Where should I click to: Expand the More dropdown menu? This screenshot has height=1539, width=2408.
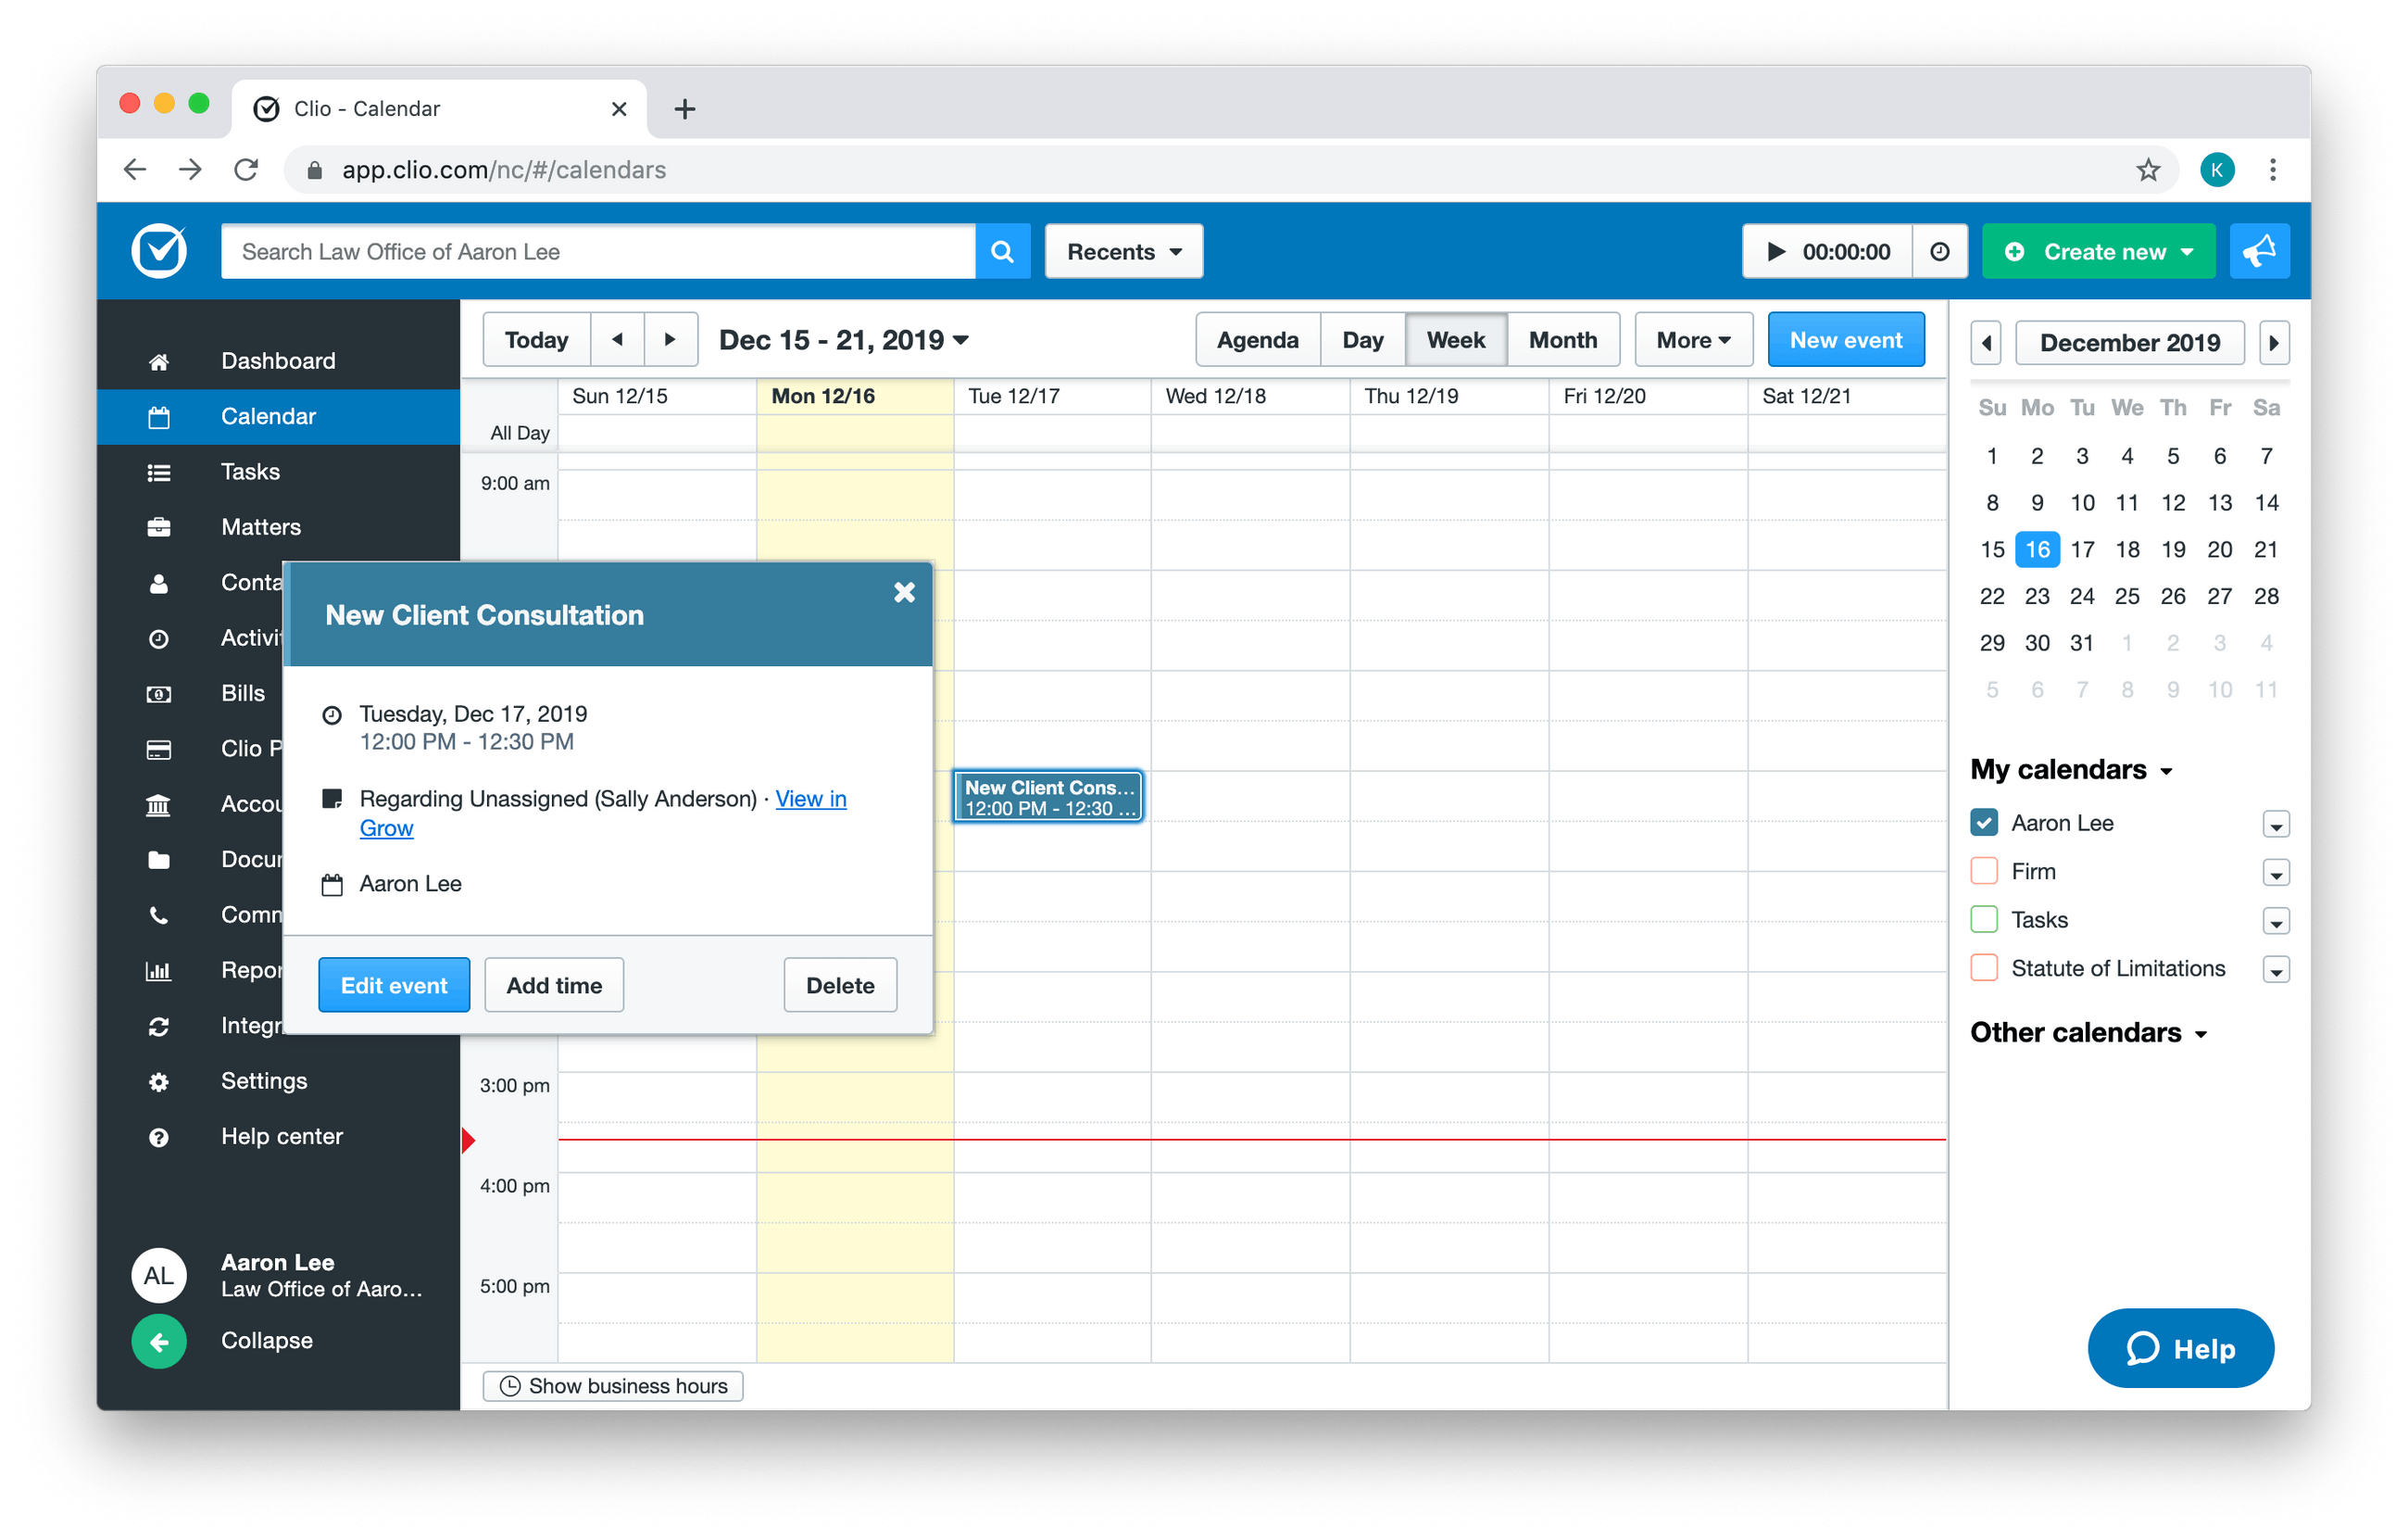click(x=1692, y=340)
